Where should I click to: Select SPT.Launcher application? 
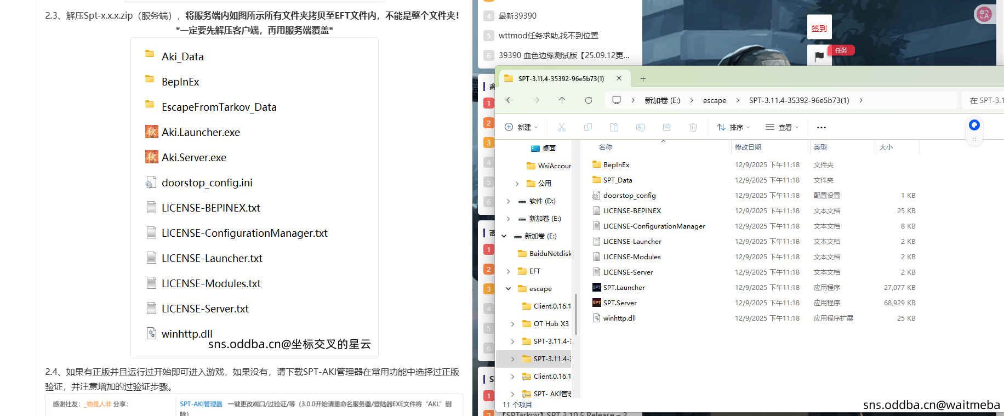tap(619, 287)
